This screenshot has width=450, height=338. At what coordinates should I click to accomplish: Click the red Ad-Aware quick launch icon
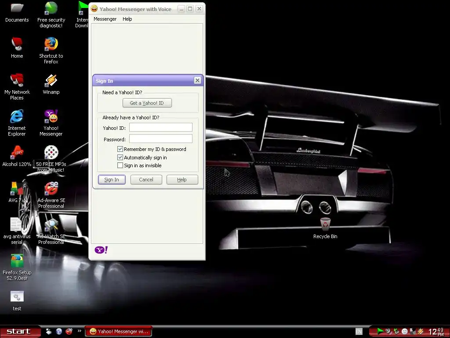(x=69, y=331)
